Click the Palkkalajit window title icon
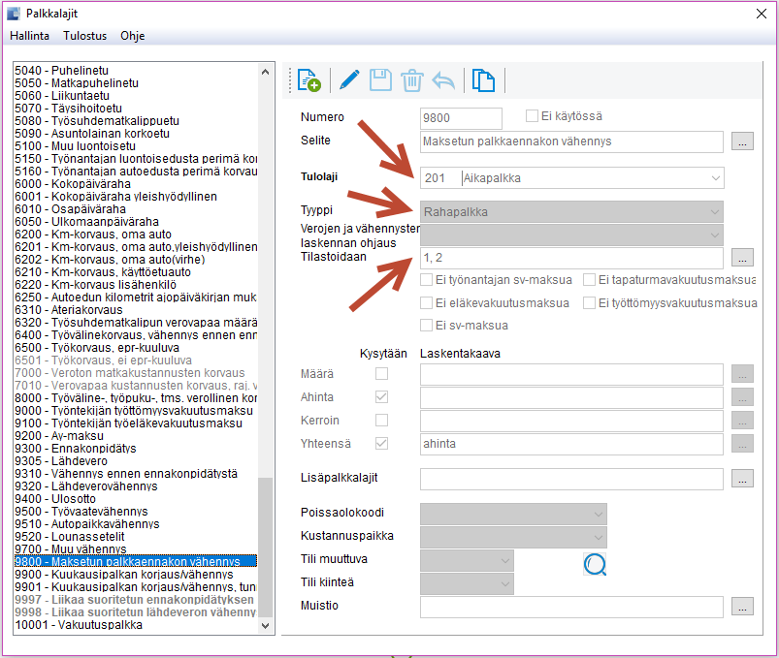Viewport: 779px width, 658px height. tap(14, 14)
